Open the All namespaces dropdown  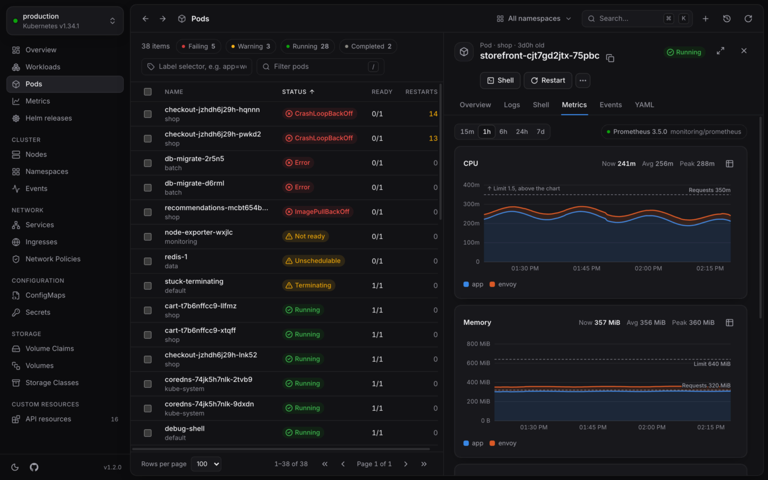pyautogui.click(x=534, y=19)
